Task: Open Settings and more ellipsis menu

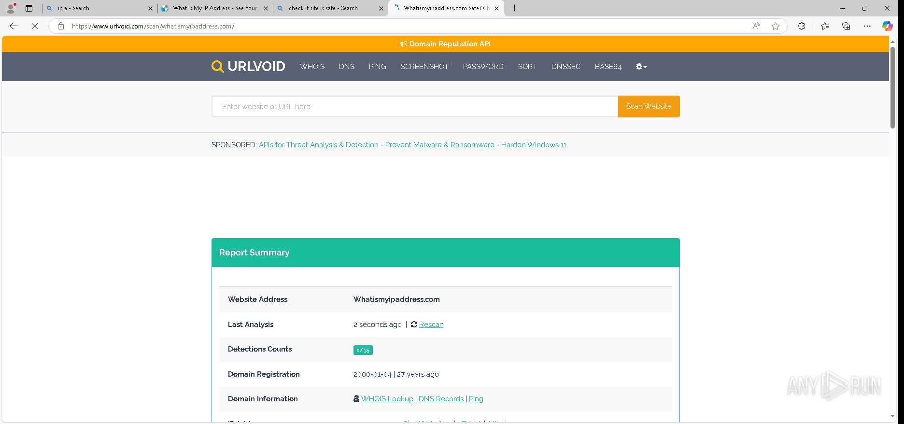Action: 867,26
